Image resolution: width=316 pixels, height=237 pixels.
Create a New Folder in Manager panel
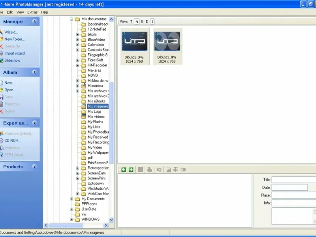[15, 39]
